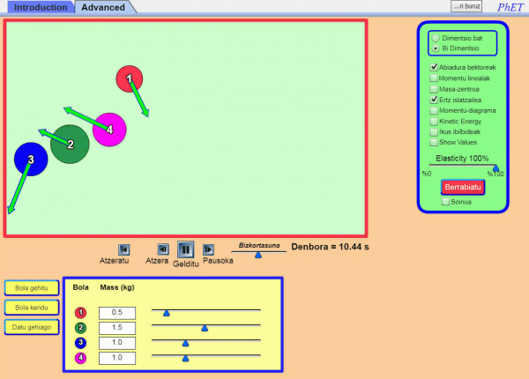Click red ball 1 in the arena

130,78
